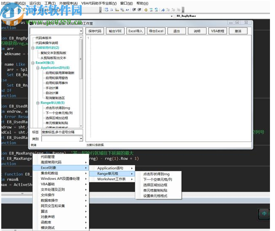Select 代码库操作说明 in the tree
Image resolution: width=275 pixels, height=231 pixels.
point(47,43)
